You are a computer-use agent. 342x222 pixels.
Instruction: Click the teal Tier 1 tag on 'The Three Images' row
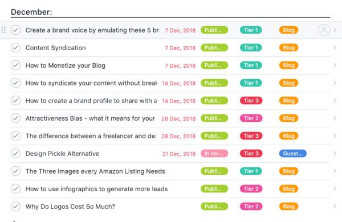pos(251,171)
